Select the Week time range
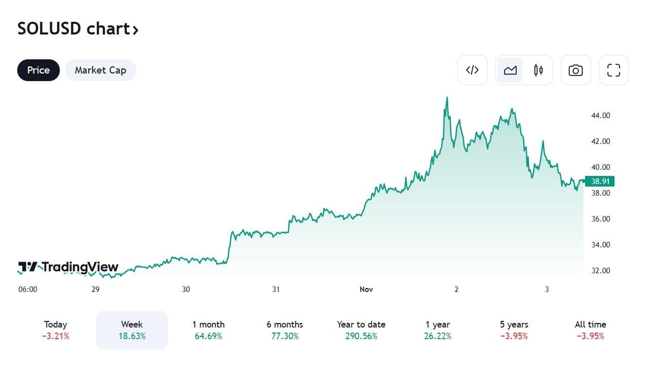The image size is (649, 365). (132, 330)
